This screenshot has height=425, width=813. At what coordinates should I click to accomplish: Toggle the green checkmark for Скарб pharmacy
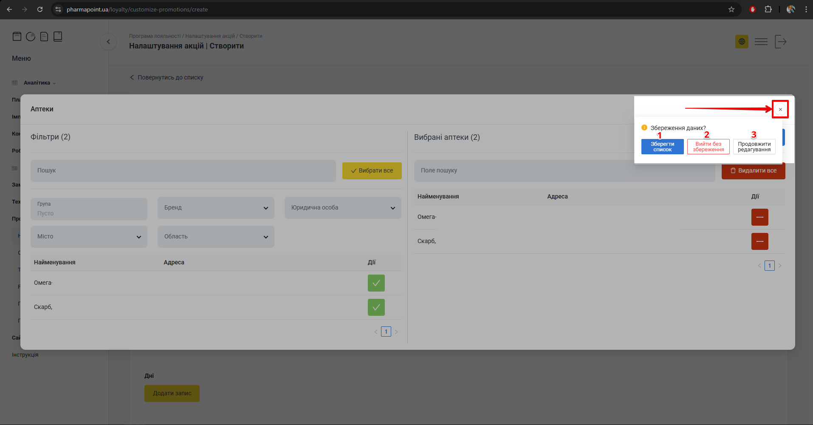pyautogui.click(x=376, y=307)
